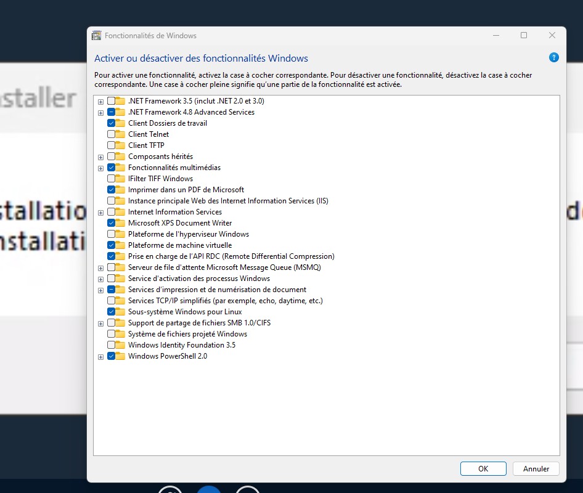Uncheck Fonctionnalités multimédias checkbox

click(111, 167)
